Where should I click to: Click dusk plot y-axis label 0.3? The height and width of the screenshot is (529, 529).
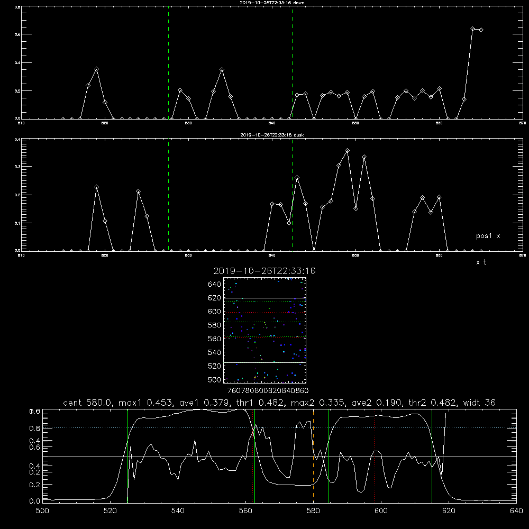pyautogui.click(x=17, y=167)
